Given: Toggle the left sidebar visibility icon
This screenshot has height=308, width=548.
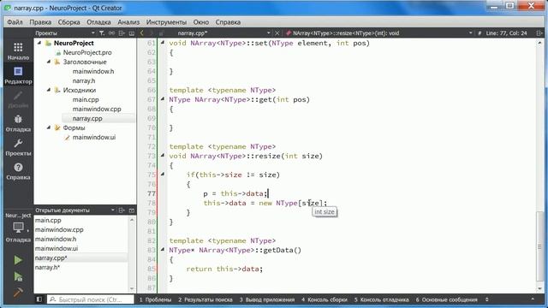Looking at the screenshot, I should tap(39, 299).
